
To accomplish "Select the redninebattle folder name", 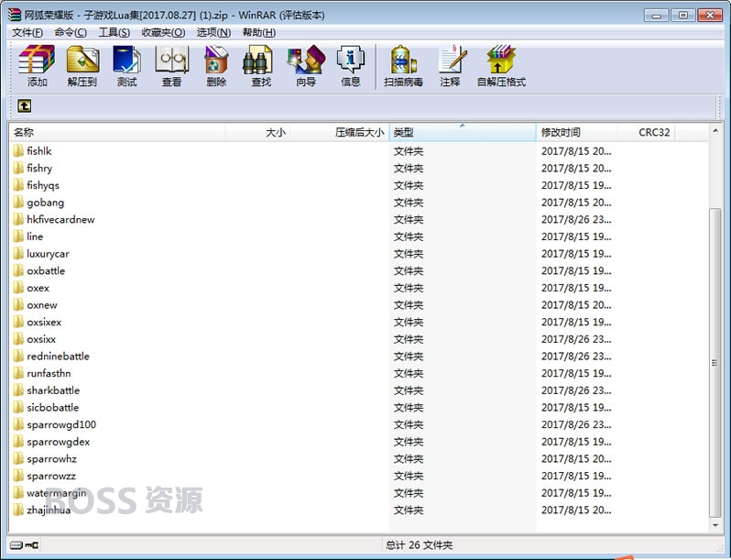I will [x=58, y=357].
